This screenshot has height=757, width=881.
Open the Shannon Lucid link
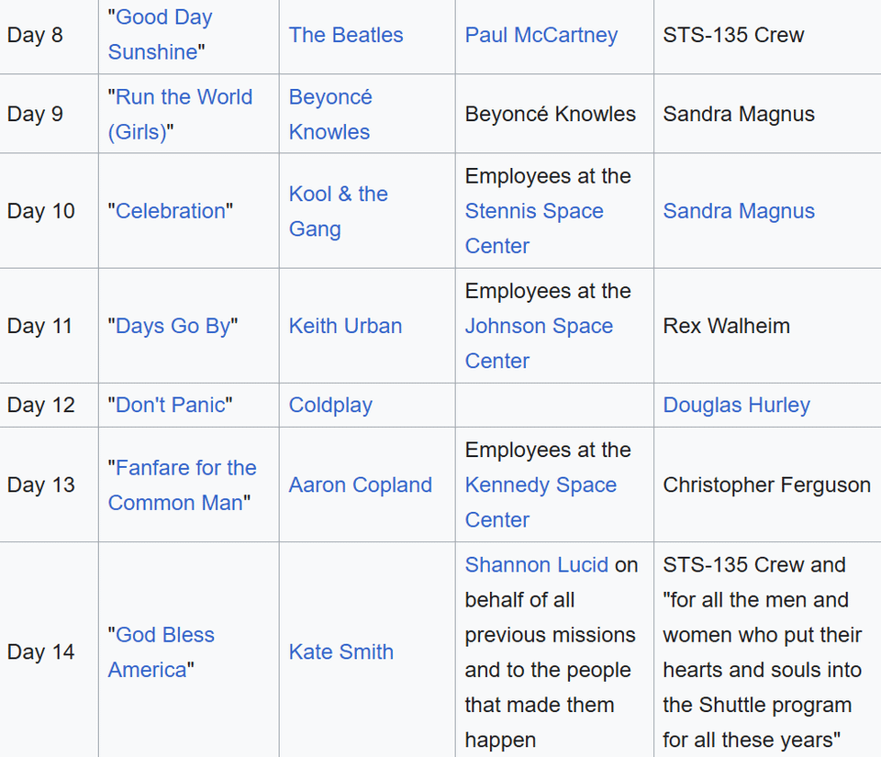coord(536,564)
